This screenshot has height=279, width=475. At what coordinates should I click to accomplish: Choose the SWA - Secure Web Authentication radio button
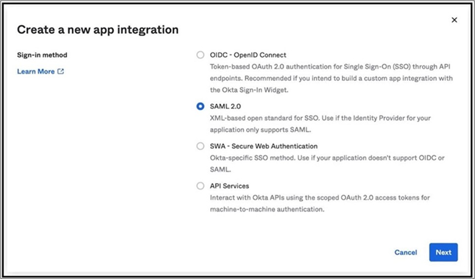click(x=200, y=146)
